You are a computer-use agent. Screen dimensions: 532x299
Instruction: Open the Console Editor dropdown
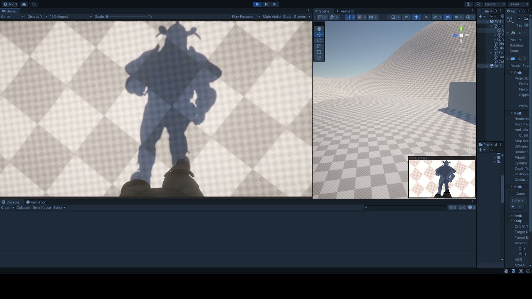pos(59,208)
